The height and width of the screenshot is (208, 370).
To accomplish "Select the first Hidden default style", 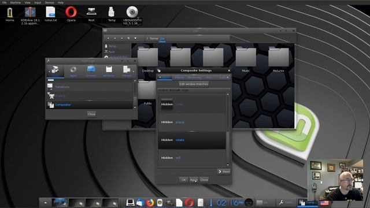I will 192,104.
